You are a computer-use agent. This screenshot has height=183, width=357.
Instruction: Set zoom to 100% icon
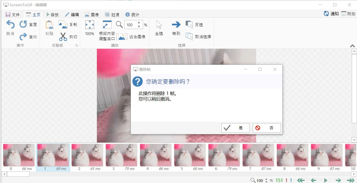90,25
